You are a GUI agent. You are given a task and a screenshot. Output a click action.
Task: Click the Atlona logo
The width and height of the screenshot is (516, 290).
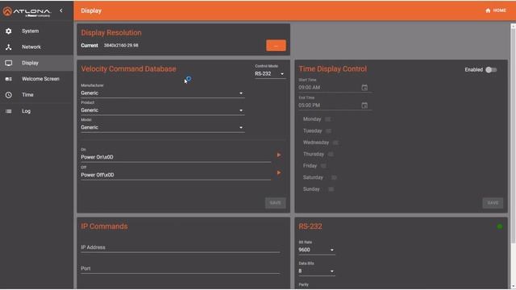click(27, 12)
